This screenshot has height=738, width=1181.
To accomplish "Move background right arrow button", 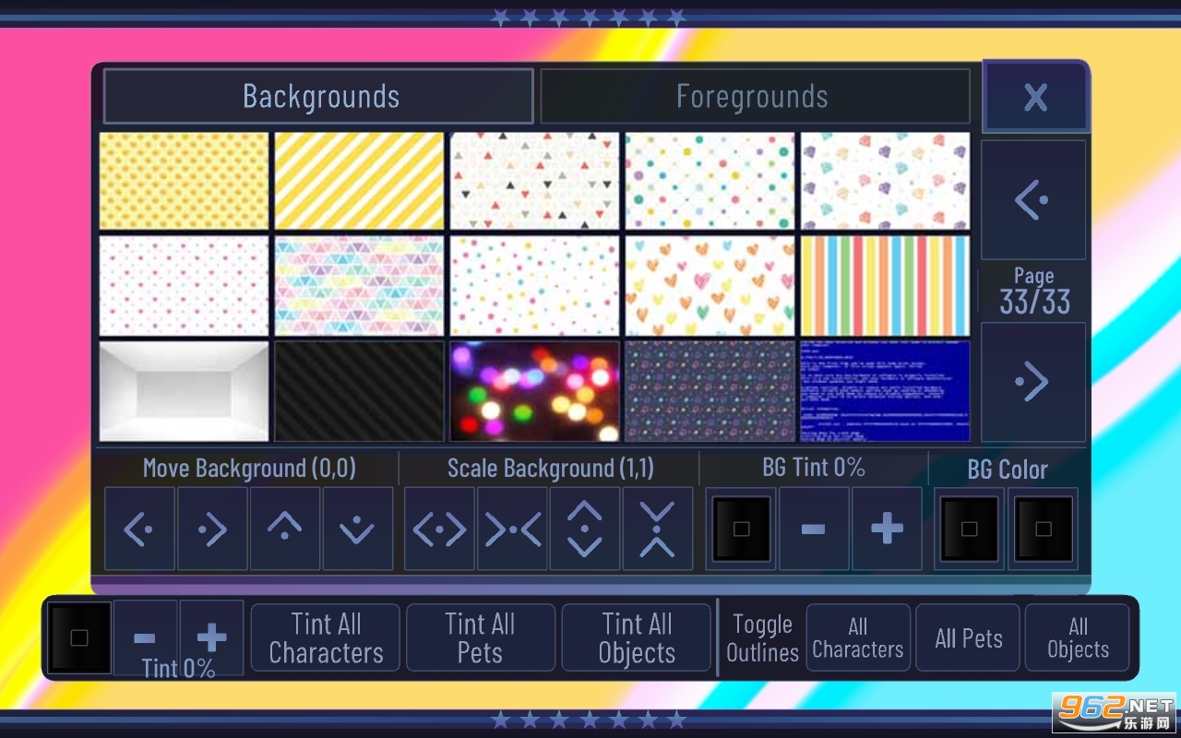I will pyautogui.click(x=212, y=529).
